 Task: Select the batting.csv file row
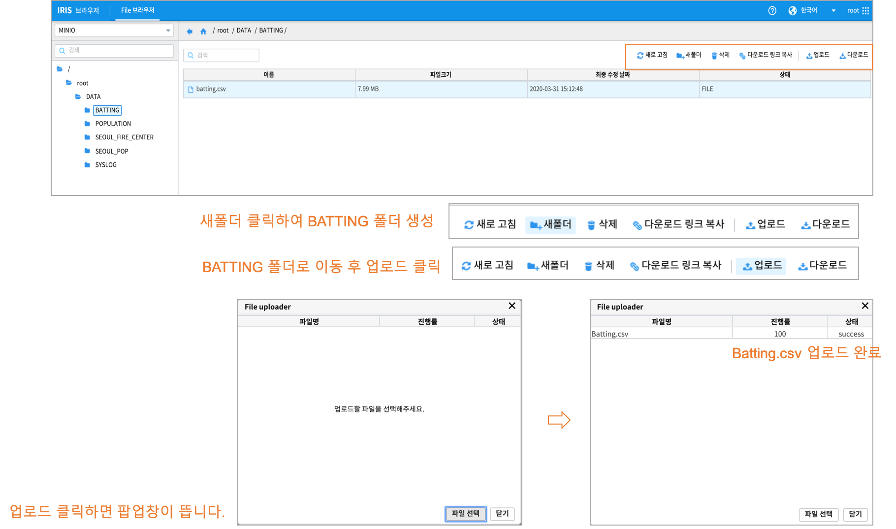click(527, 89)
